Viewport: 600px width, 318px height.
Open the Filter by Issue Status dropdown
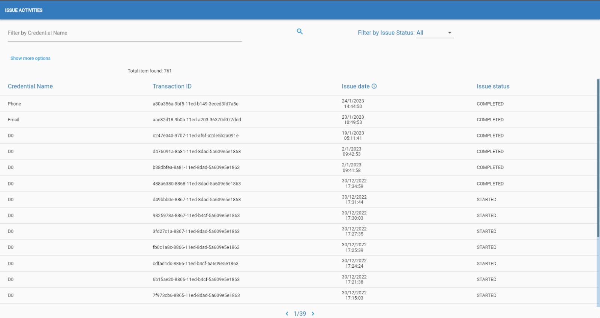pos(435,33)
